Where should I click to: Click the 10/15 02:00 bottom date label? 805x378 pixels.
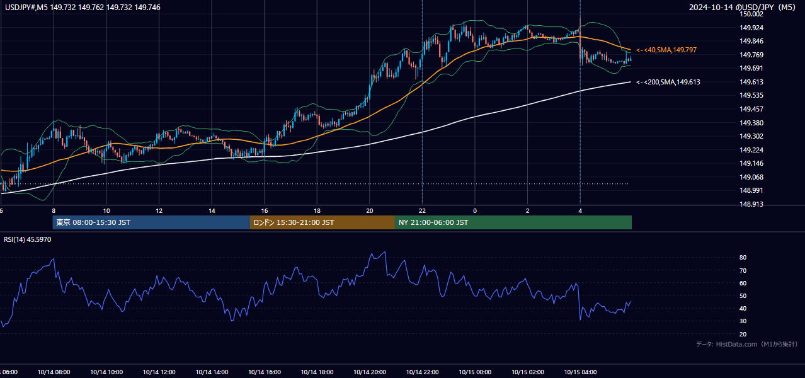tap(527, 372)
